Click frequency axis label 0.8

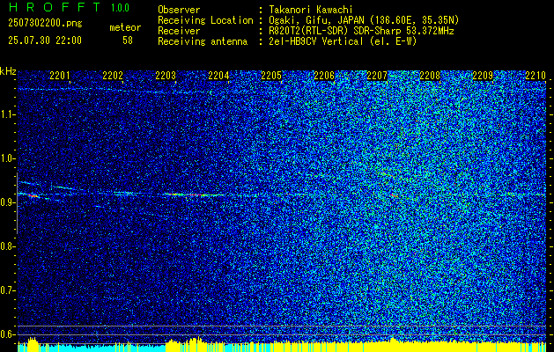[7, 246]
